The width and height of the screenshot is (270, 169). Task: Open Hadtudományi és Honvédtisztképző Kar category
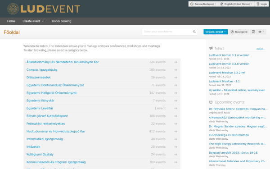tap(56, 132)
